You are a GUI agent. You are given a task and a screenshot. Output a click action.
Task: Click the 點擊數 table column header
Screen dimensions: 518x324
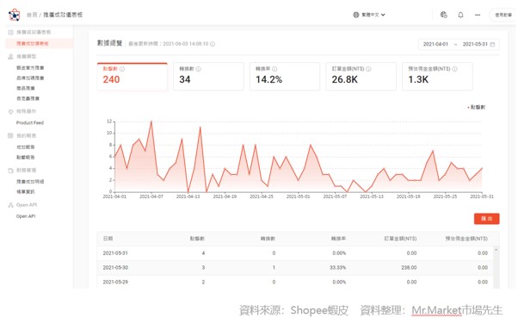tap(197, 239)
